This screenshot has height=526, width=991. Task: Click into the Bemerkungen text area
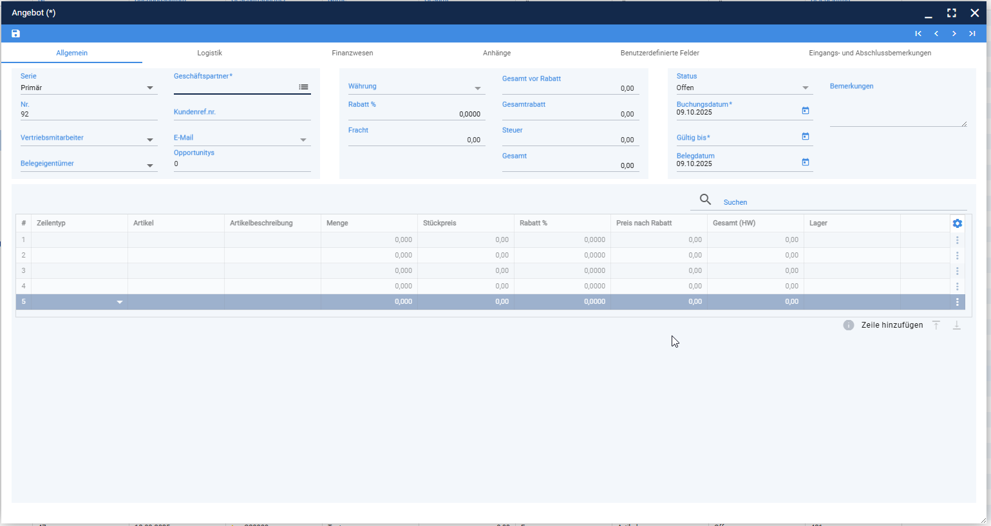pos(898,109)
